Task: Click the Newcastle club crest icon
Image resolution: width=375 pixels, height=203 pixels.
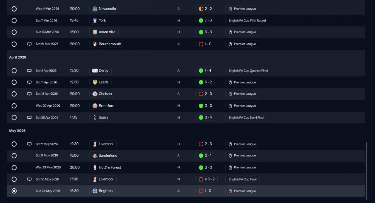Action: tap(95, 9)
